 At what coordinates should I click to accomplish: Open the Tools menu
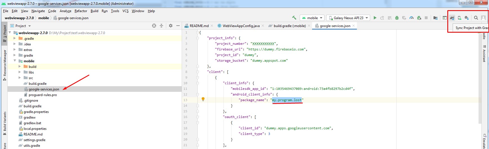(115, 11)
